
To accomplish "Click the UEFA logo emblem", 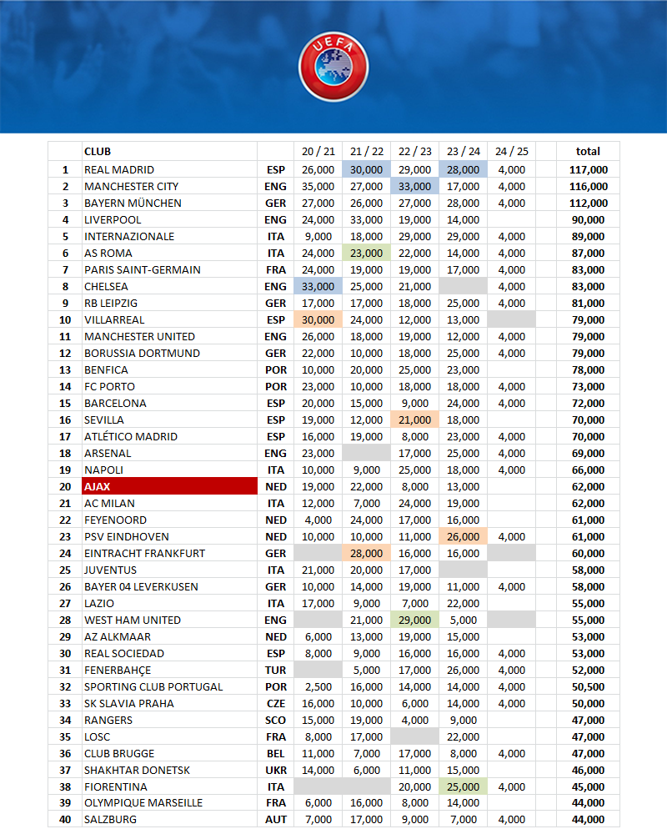I will (333, 66).
